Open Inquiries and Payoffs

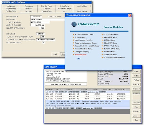click(x=84, y=40)
